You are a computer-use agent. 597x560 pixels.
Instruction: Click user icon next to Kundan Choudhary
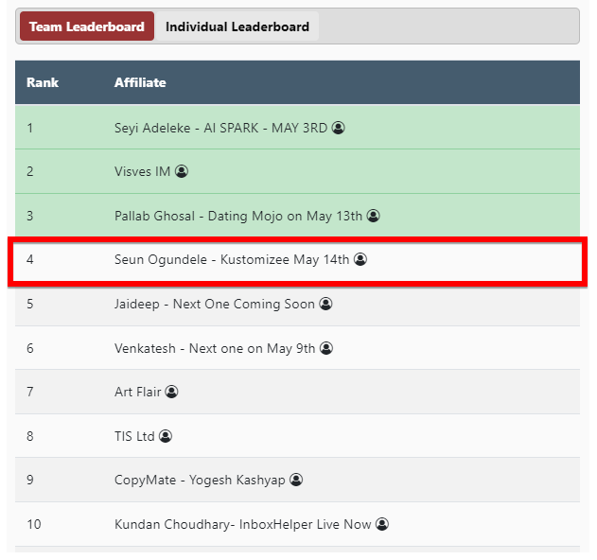pyautogui.click(x=382, y=524)
